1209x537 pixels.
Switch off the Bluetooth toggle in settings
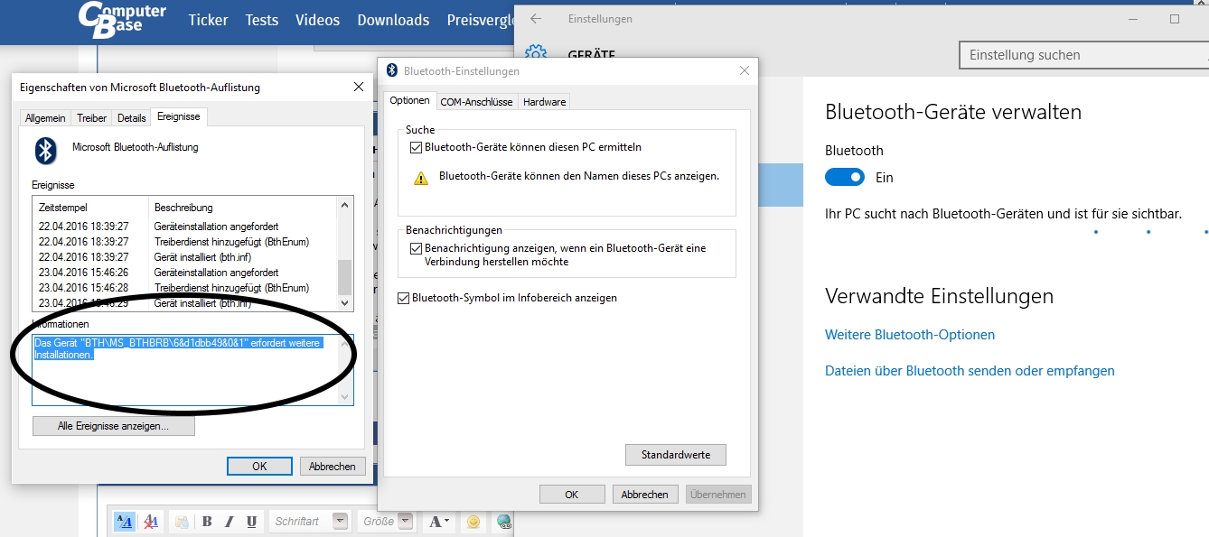click(845, 177)
